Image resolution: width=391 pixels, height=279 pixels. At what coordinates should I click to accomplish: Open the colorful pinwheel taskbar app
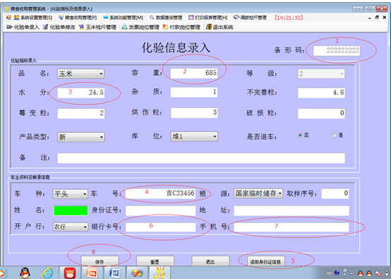[x=137, y=273]
